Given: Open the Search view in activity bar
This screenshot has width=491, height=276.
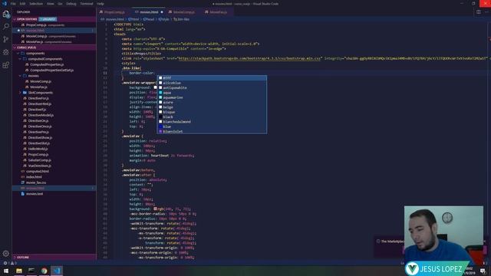Looking at the screenshot, I should (x=5, y=26).
